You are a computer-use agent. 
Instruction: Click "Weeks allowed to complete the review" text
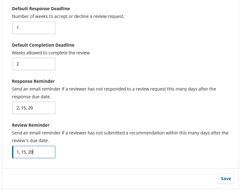[51, 53]
